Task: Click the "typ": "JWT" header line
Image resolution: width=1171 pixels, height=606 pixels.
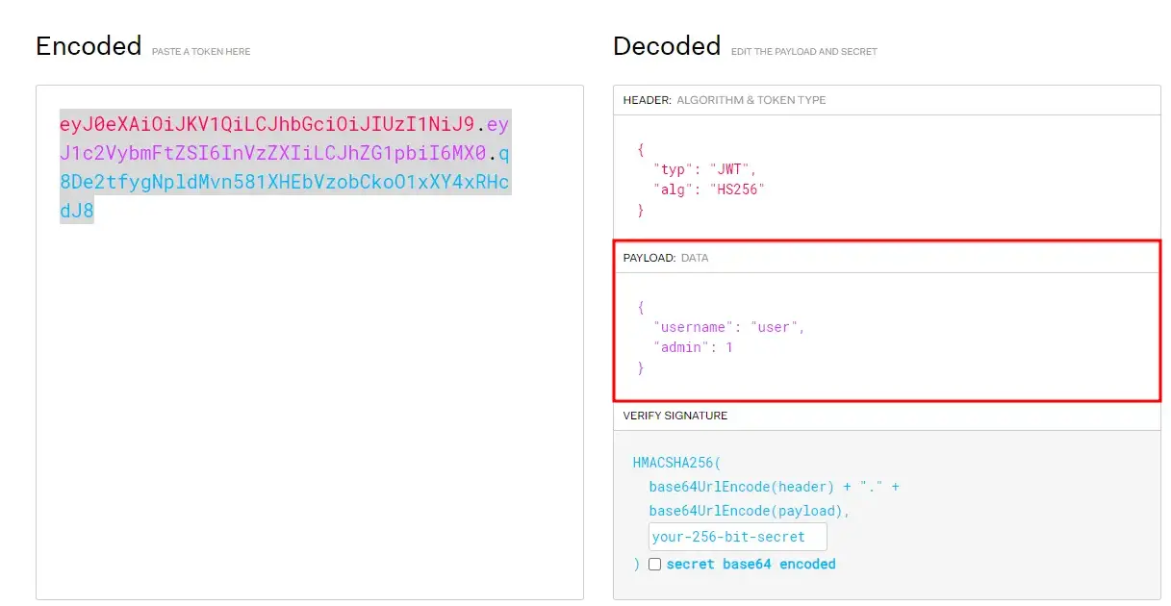Action: (704, 169)
